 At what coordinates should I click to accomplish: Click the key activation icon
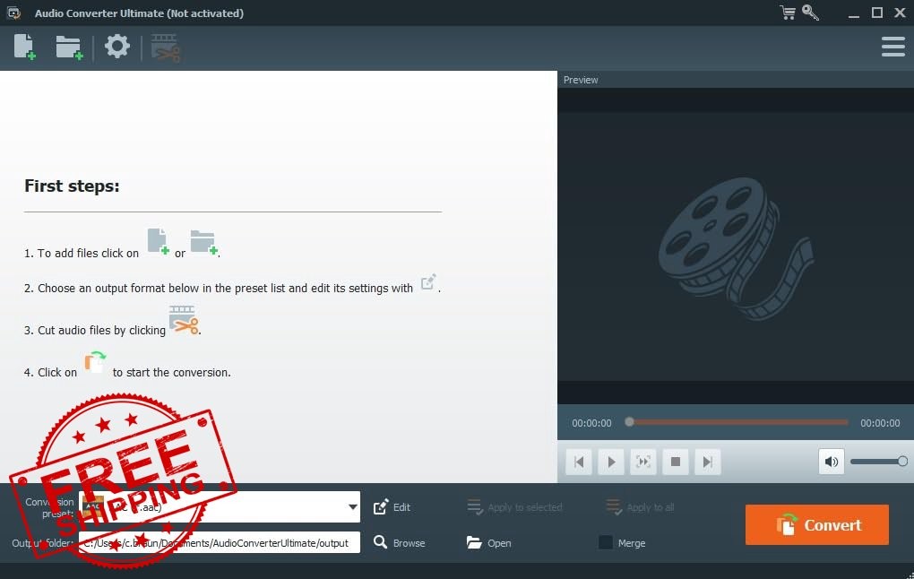click(810, 13)
